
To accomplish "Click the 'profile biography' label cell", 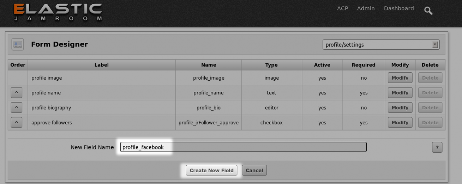I will pos(102,108).
